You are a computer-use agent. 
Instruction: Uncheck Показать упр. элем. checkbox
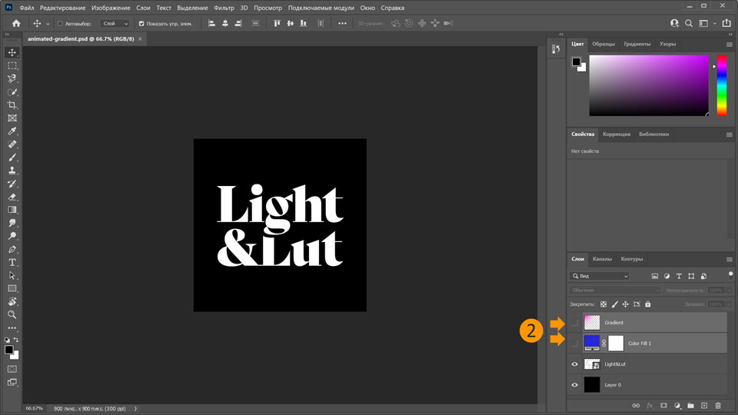[x=141, y=24]
